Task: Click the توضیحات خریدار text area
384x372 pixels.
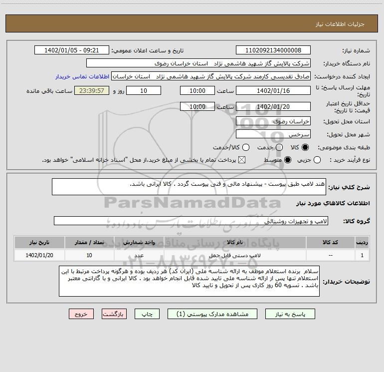Action: [x=189, y=281]
